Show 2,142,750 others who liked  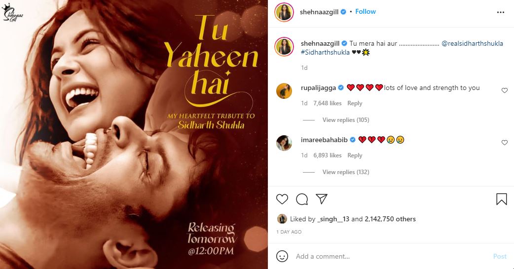click(390, 219)
